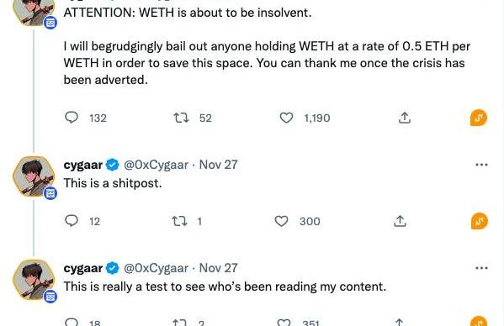Screen dimensions: 504x326
Task: Open more options for 'test' tweet
Action: (x=481, y=268)
